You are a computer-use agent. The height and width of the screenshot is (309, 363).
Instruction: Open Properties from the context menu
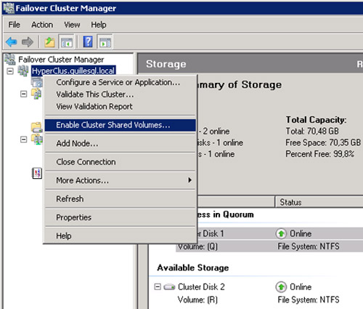121,217
